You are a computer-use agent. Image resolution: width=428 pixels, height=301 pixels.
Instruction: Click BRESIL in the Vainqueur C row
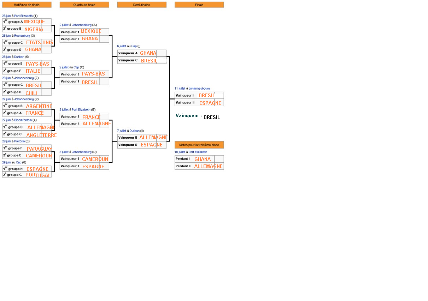149,61
